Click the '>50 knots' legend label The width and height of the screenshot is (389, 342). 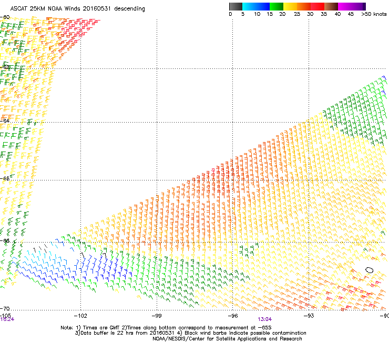pos(374,14)
